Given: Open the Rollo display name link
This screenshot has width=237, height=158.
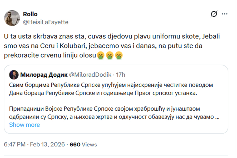Looking at the screenshot, I should (x=30, y=14).
